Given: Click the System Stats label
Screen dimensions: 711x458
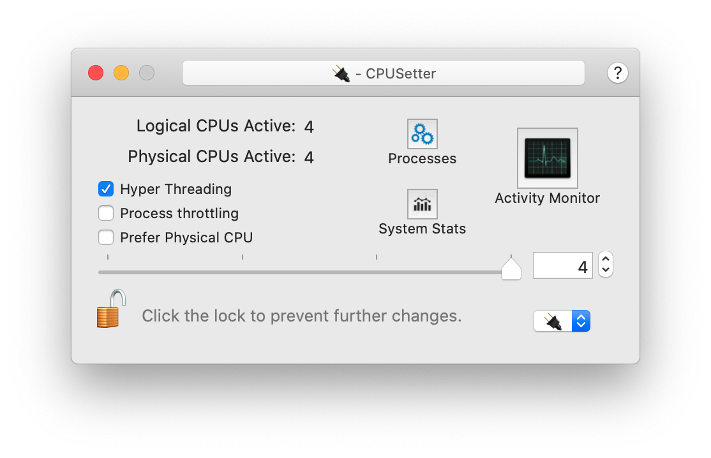Looking at the screenshot, I should [x=422, y=229].
